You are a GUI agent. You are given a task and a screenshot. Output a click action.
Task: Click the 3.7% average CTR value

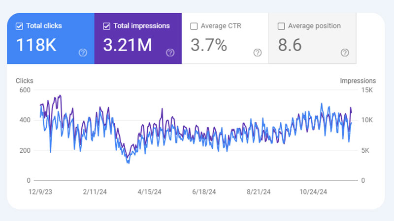click(208, 45)
